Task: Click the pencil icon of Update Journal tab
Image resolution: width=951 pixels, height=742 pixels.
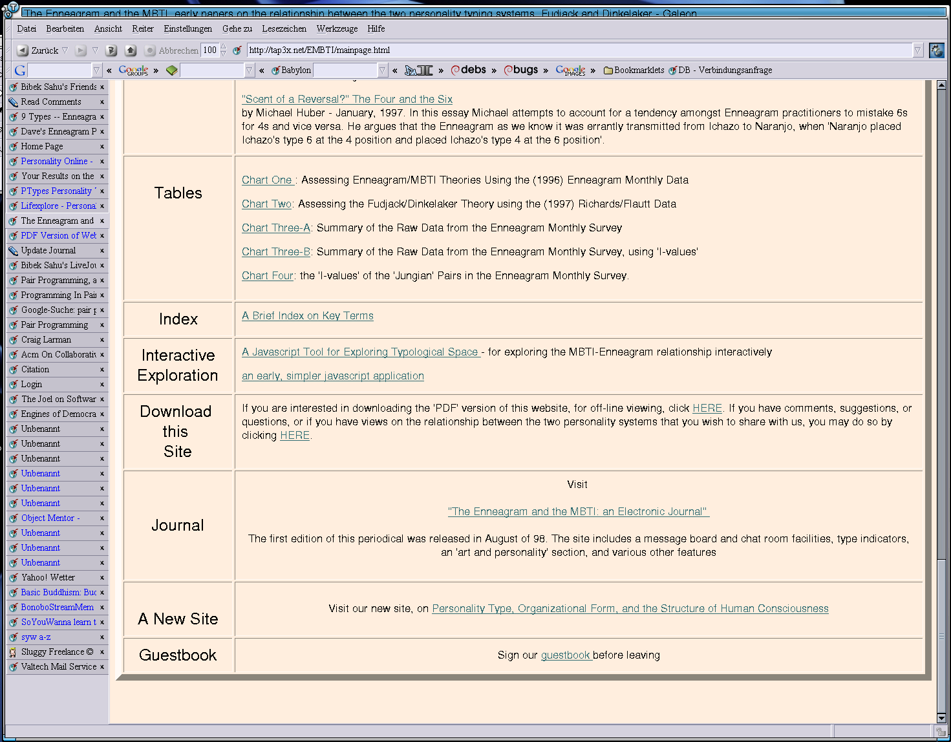Action: tap(13, 251)
